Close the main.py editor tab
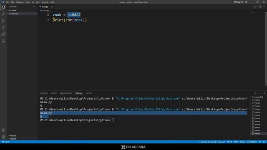 click(x=52, y=7)
